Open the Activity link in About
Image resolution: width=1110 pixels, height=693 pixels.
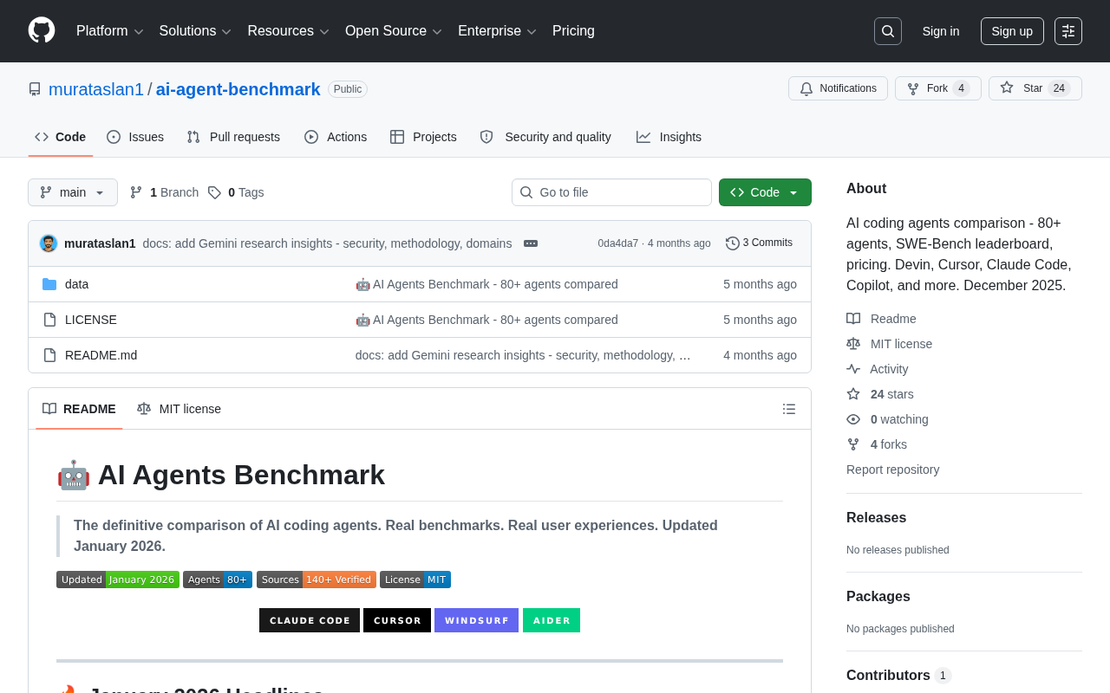(878, 369)
